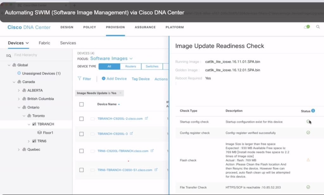Select the Routers device type button
This screenshot has height=195, width=324.
pos(130,66)
